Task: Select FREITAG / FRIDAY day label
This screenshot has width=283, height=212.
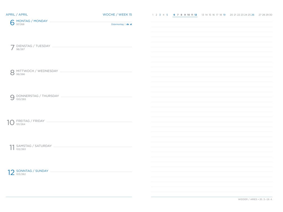Action: pos(30,121)
